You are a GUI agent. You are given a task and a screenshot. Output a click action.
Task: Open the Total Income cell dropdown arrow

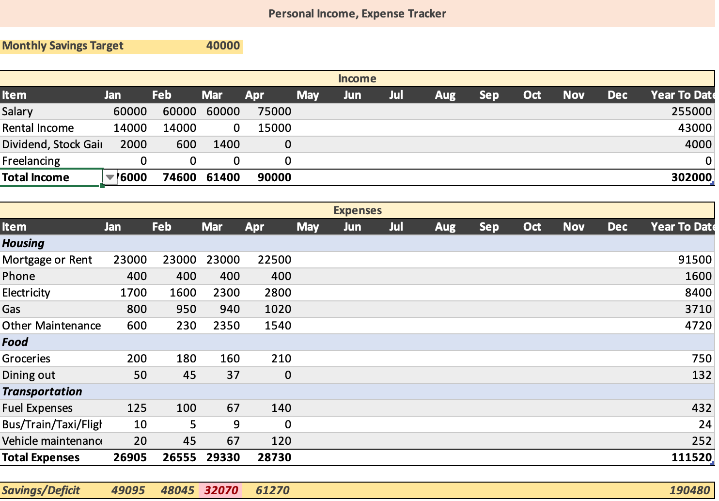110,177
